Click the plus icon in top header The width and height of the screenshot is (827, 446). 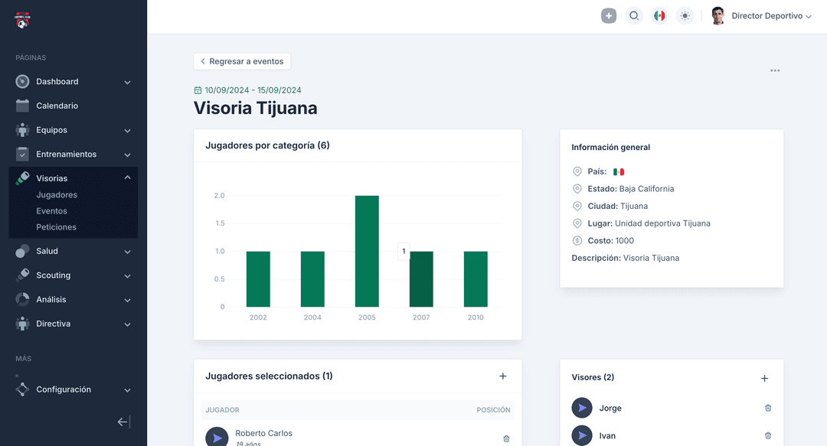click(x=609, y=15)
